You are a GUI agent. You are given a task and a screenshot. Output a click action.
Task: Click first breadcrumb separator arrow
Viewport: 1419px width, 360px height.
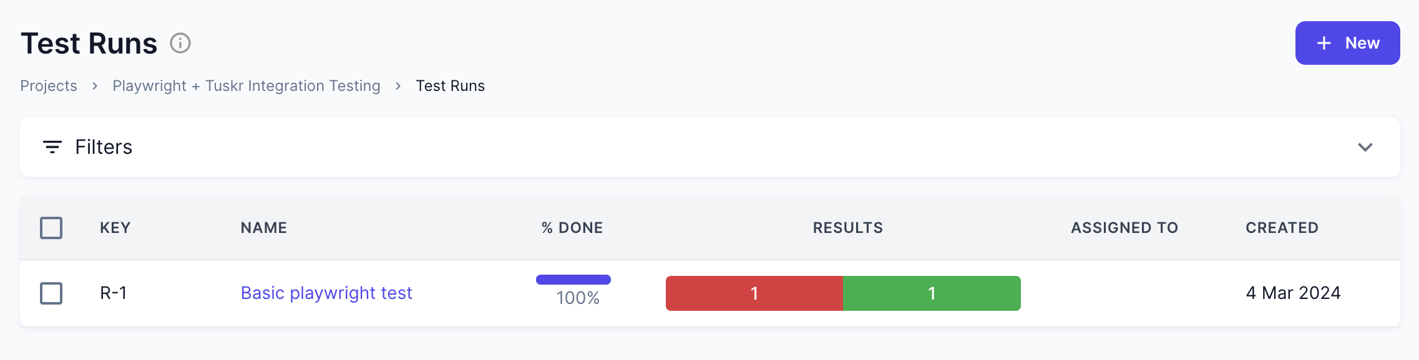point(95,86)
